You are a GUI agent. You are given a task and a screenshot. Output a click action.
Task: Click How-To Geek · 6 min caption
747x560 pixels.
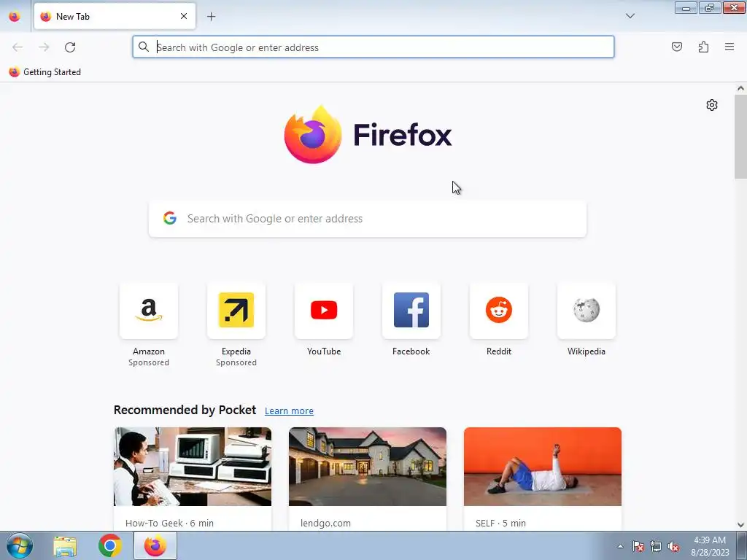click(169, 523)
